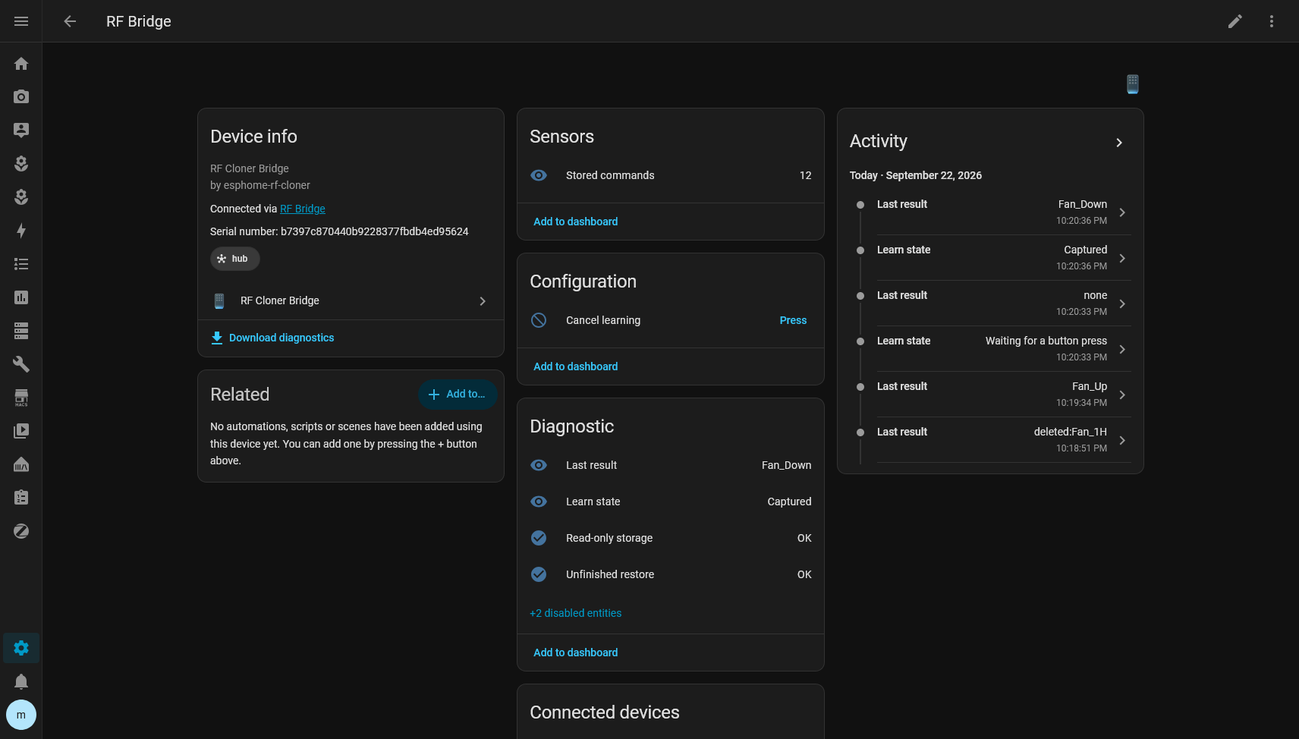Open the Last result diagnostic row showing Fan_Down
This screenshot has width=1299, height=739.
tap(671, 465)
